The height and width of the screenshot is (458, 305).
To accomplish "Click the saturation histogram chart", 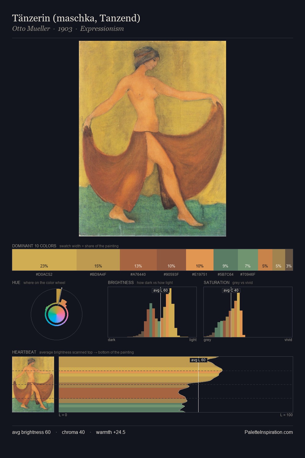I will tap(248, 312).
